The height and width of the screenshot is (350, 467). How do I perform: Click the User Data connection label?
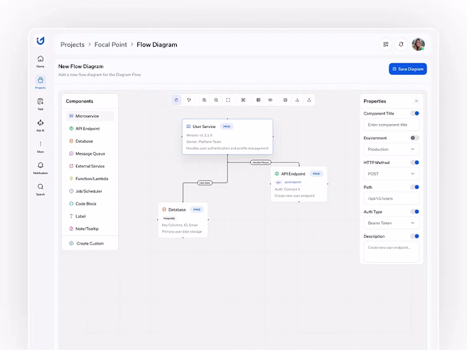(205, 183)
